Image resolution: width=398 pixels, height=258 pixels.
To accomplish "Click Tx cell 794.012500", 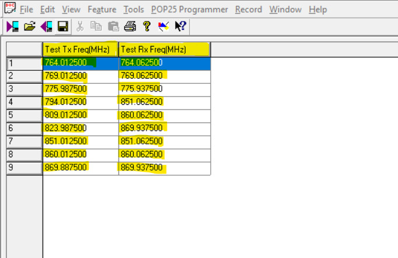I will click(81, 103).
